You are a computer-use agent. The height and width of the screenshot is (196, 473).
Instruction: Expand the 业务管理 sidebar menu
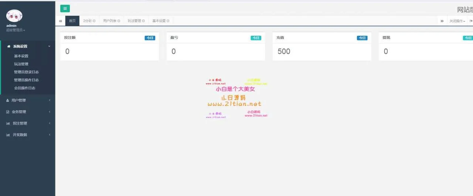(x=28, y=112)
